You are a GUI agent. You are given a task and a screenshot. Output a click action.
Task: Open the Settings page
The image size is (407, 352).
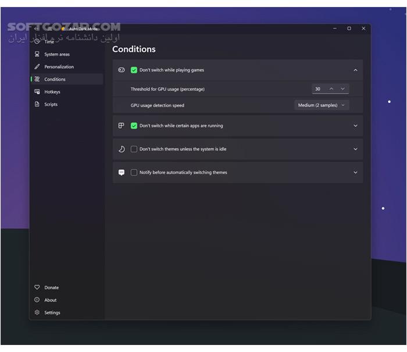pos(67,312)
